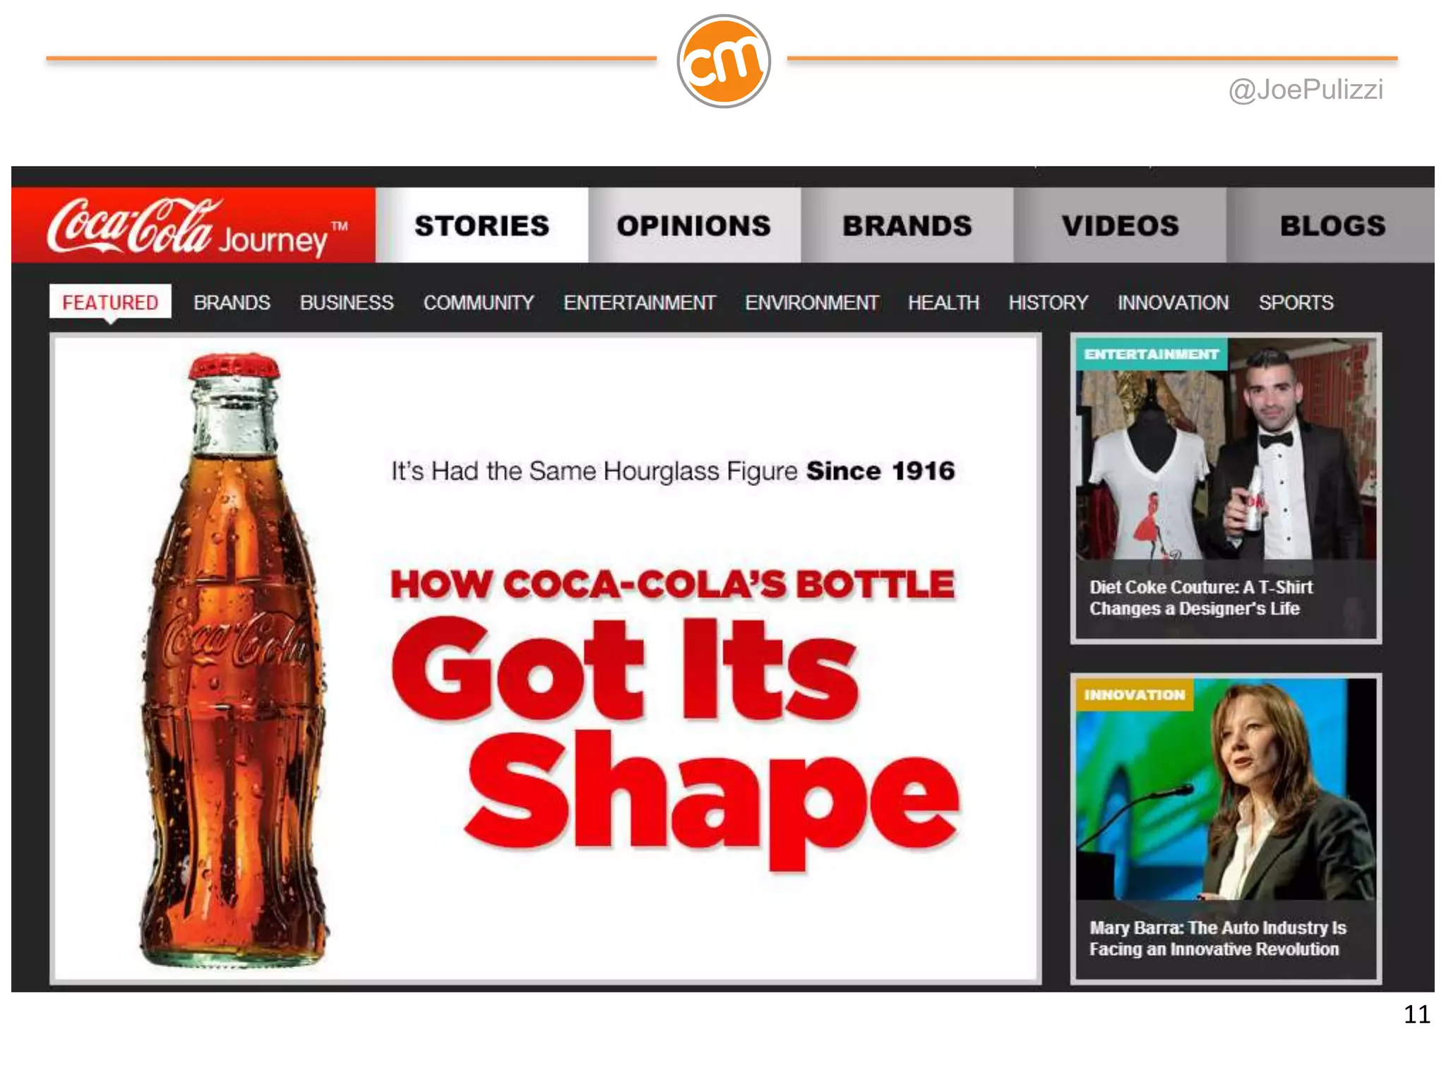The height and width of the screenshot is (1085, 1446).
Task: Choose the Health category
Action: (x=943, y=303)
